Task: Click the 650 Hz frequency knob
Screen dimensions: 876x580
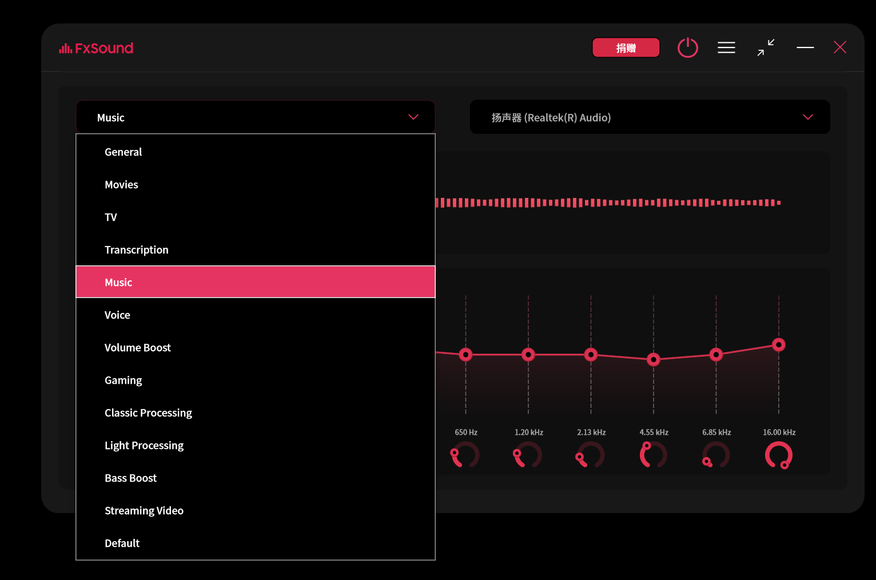Action: tap(465, 455)
